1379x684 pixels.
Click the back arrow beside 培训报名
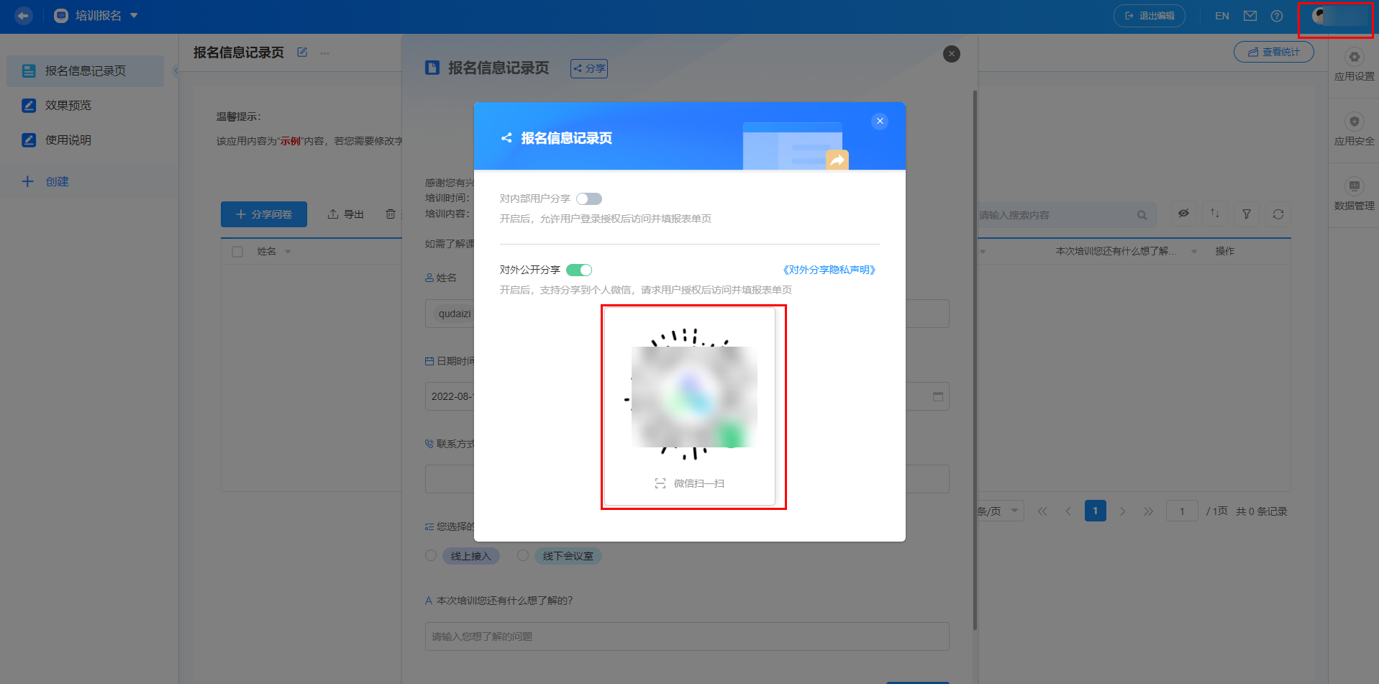point(22,15)
